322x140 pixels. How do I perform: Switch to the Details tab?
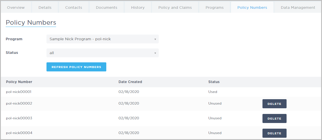(x=45, y=7)
